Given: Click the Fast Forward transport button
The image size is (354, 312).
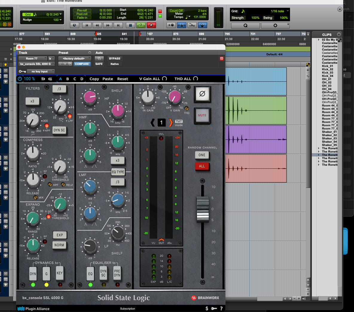Looking at the screenshot, I should pos(108,25).
